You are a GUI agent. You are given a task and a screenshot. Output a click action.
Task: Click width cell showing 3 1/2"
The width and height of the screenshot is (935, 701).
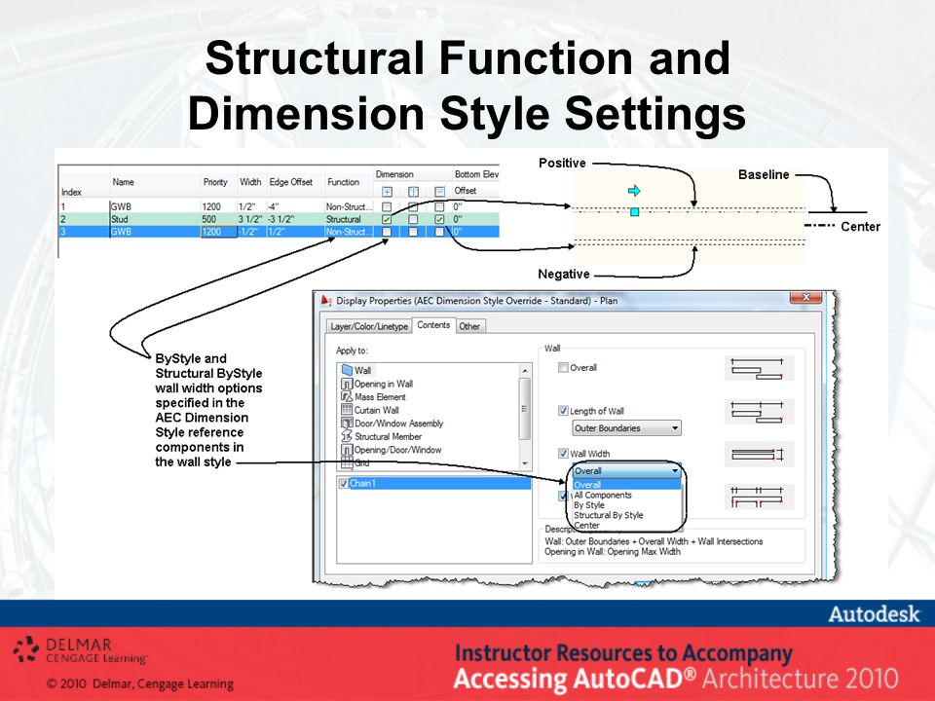[251, 219]
